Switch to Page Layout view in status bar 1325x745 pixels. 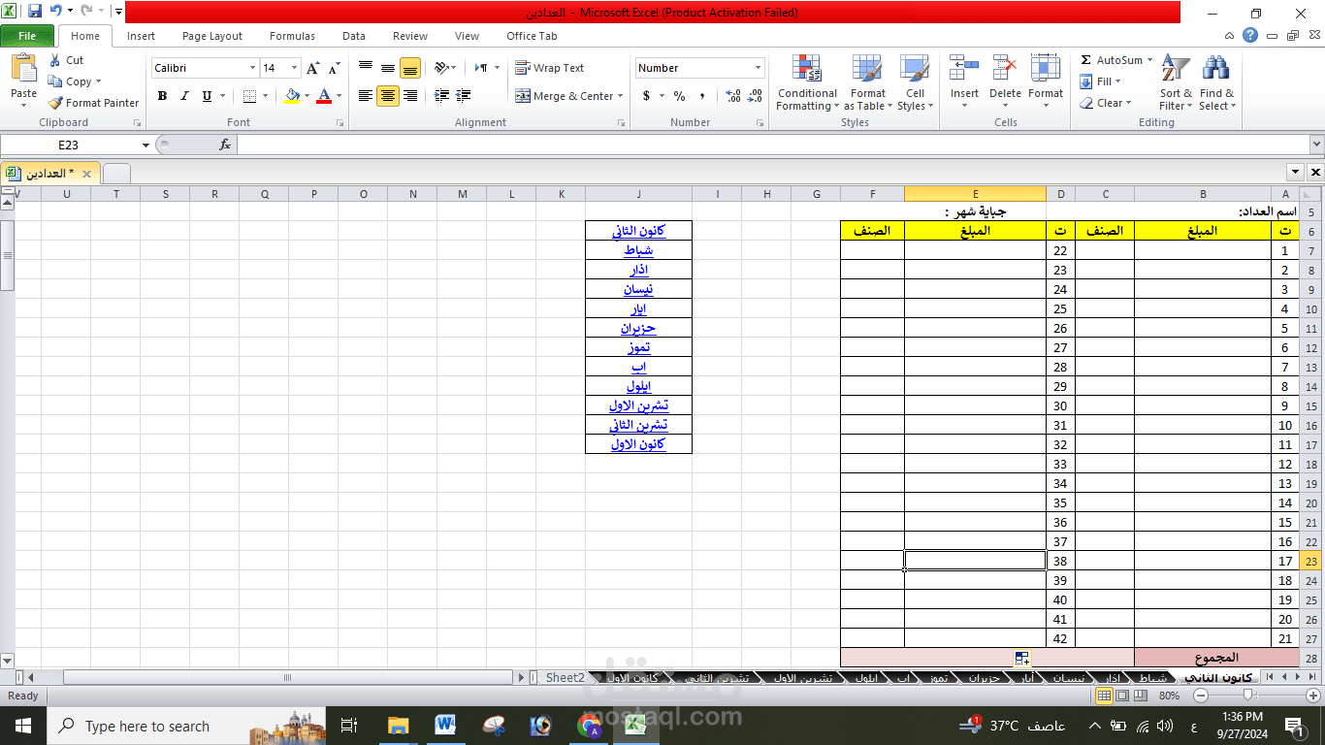coord(1122,696)
